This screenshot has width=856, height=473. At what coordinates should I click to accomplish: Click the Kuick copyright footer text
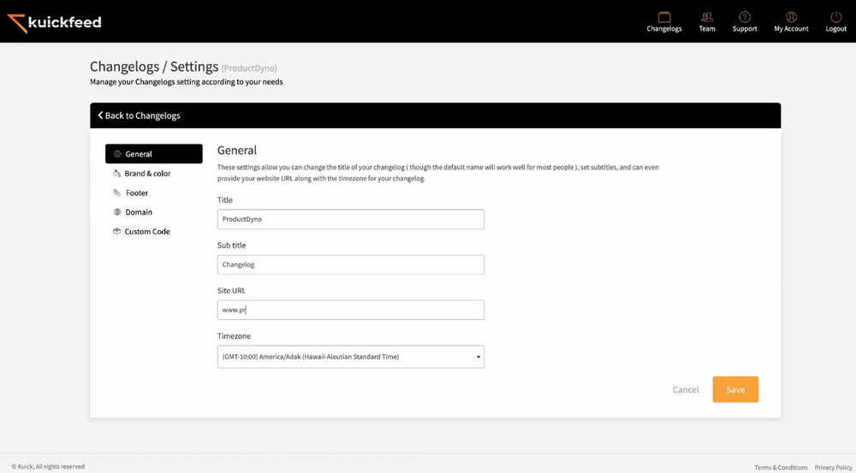(x=48, y=466)
